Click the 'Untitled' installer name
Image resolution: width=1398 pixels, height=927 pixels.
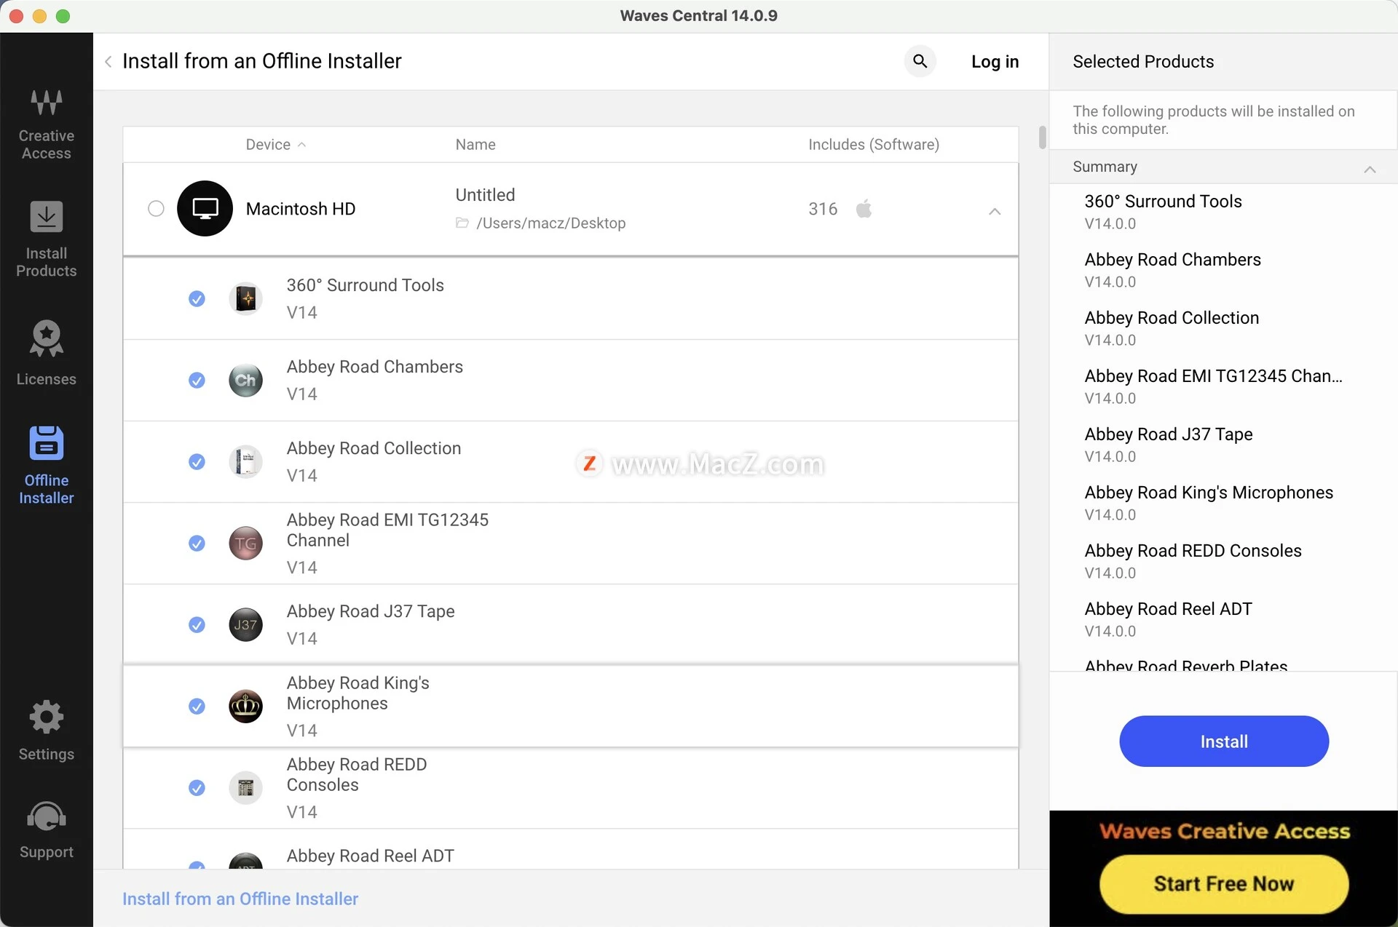[485, 195]
